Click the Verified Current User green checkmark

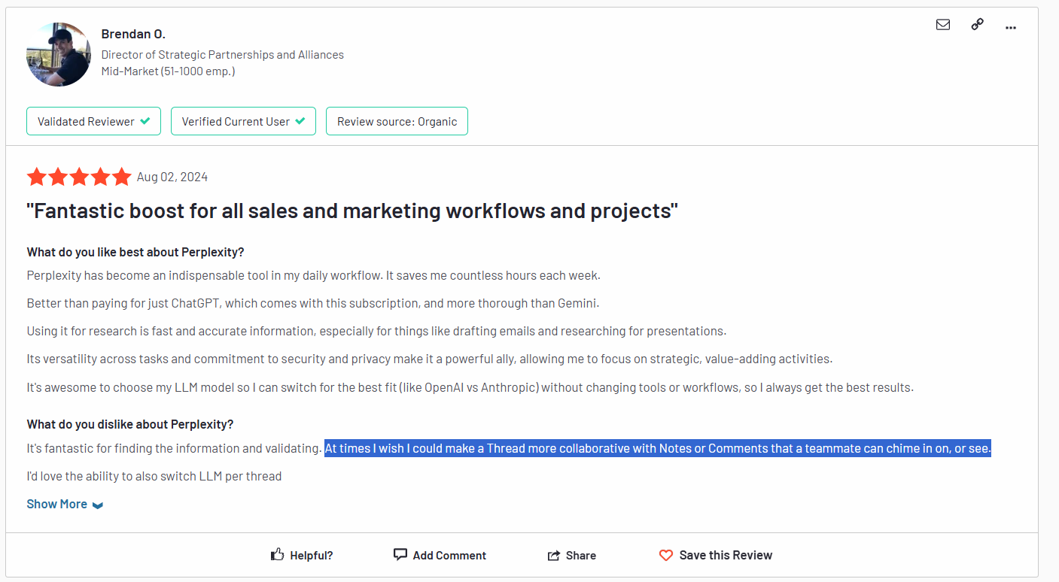coord(300,121)
